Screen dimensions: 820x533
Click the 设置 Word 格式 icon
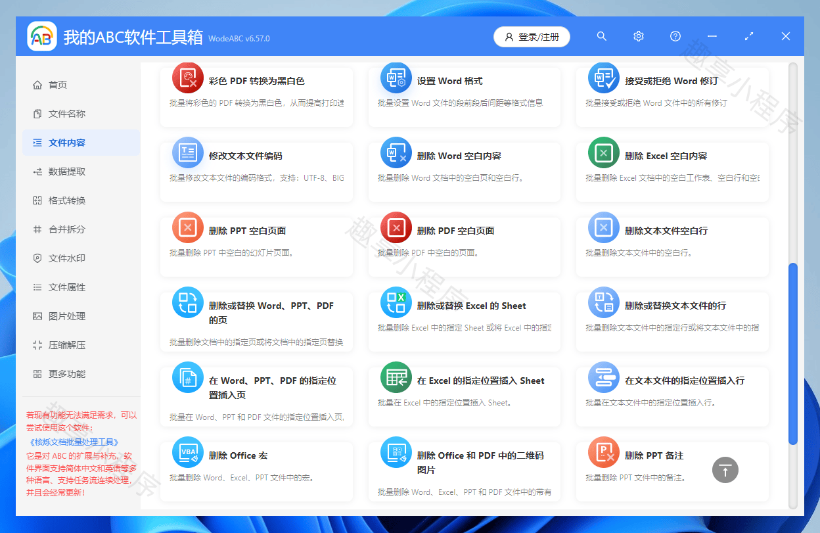coord(396,78)
